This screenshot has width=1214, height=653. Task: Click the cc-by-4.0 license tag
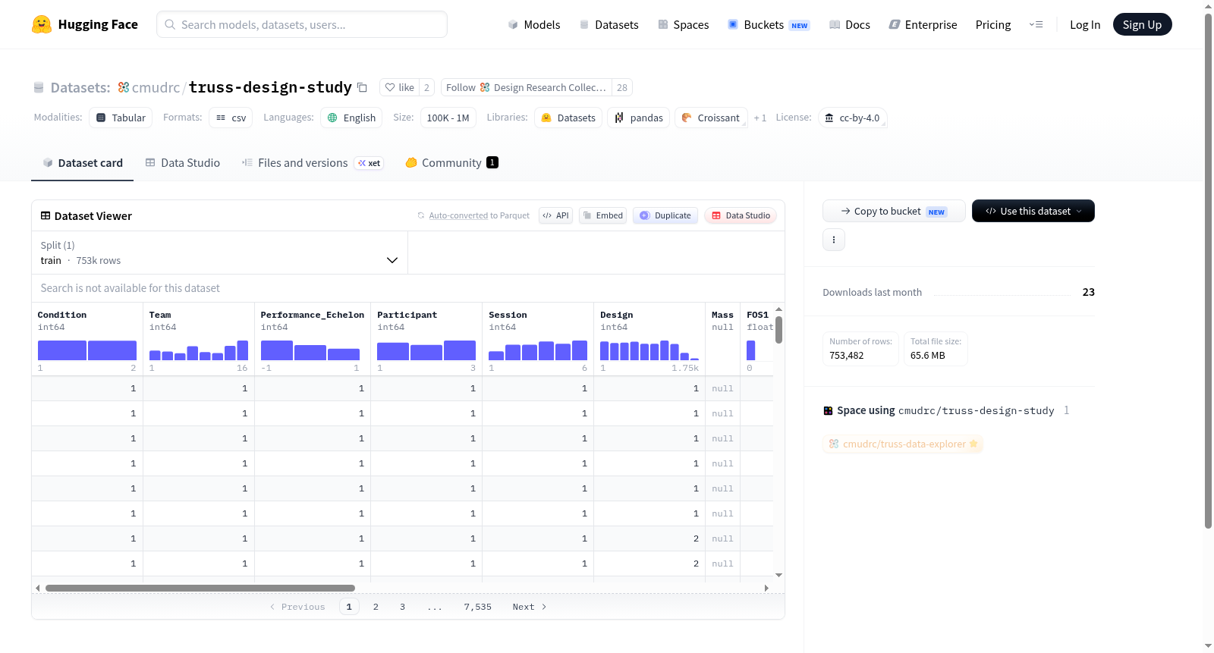pyautogui.click(x=853, y=118)
